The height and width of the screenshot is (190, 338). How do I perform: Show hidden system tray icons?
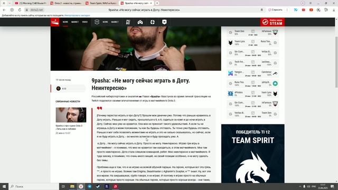tap(300, 186)
